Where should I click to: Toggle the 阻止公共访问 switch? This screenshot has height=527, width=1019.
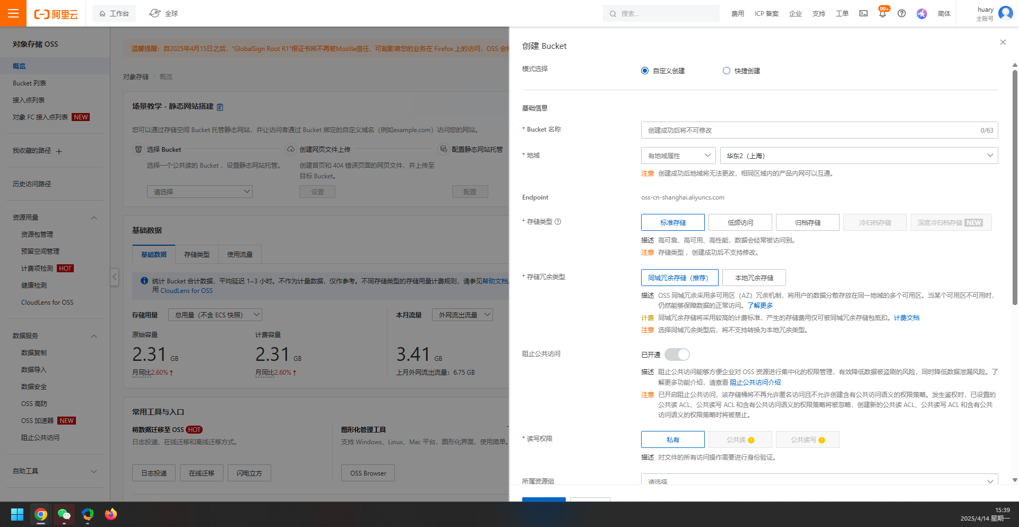[x=677, y=355]
